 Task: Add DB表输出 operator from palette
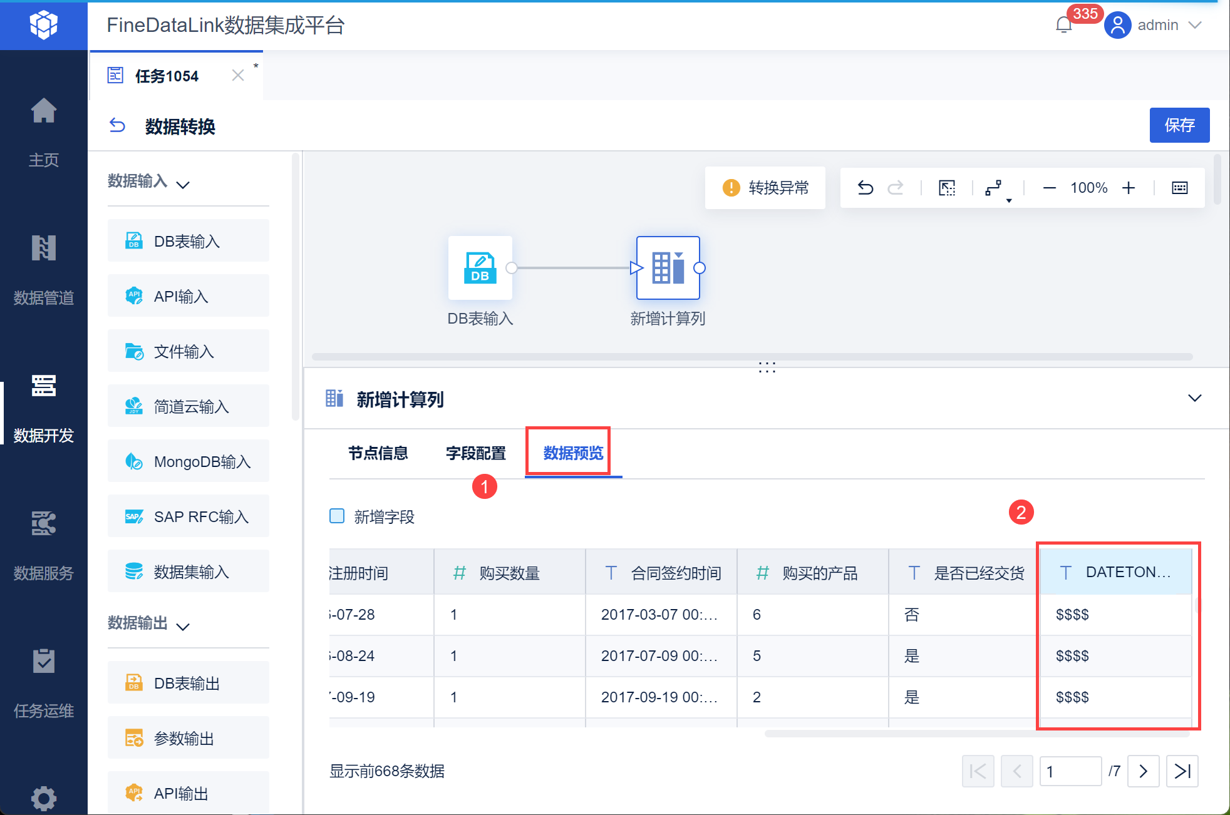click(189, 683)
